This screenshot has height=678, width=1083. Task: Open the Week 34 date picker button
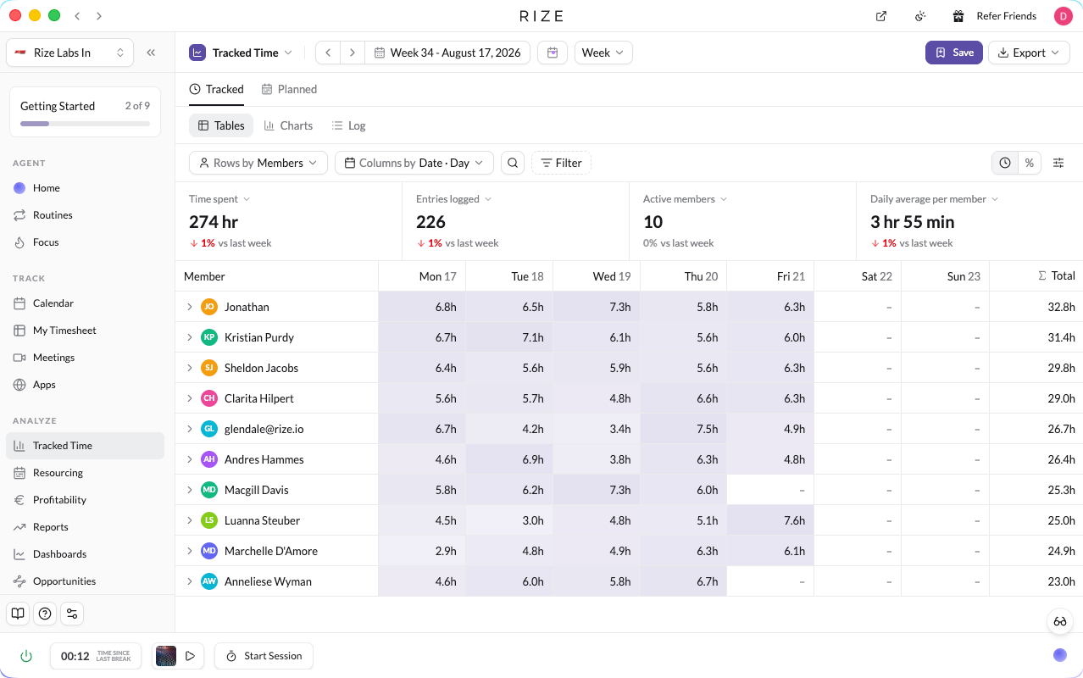[x=447, y=53]
